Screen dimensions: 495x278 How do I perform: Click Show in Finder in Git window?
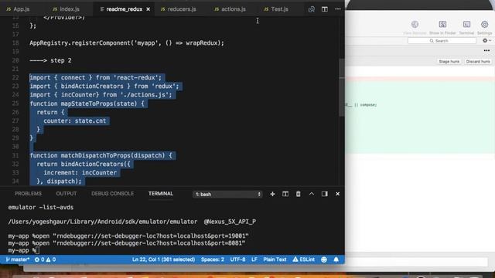pyautogui.click(x=442, y=27)
